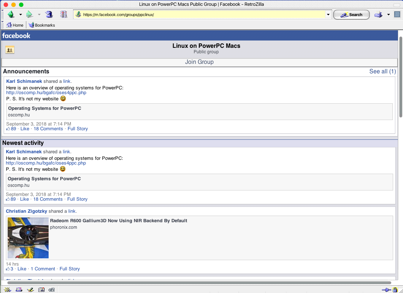Like Christian Zigotzky's Radeon post
Image resolution: width=403 pixels, height=293 pixels.
point(22,269)
